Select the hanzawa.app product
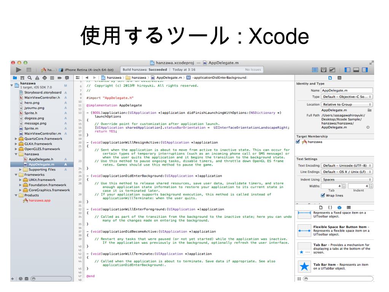Screen dimensions: 389x292 pos(40,200)
